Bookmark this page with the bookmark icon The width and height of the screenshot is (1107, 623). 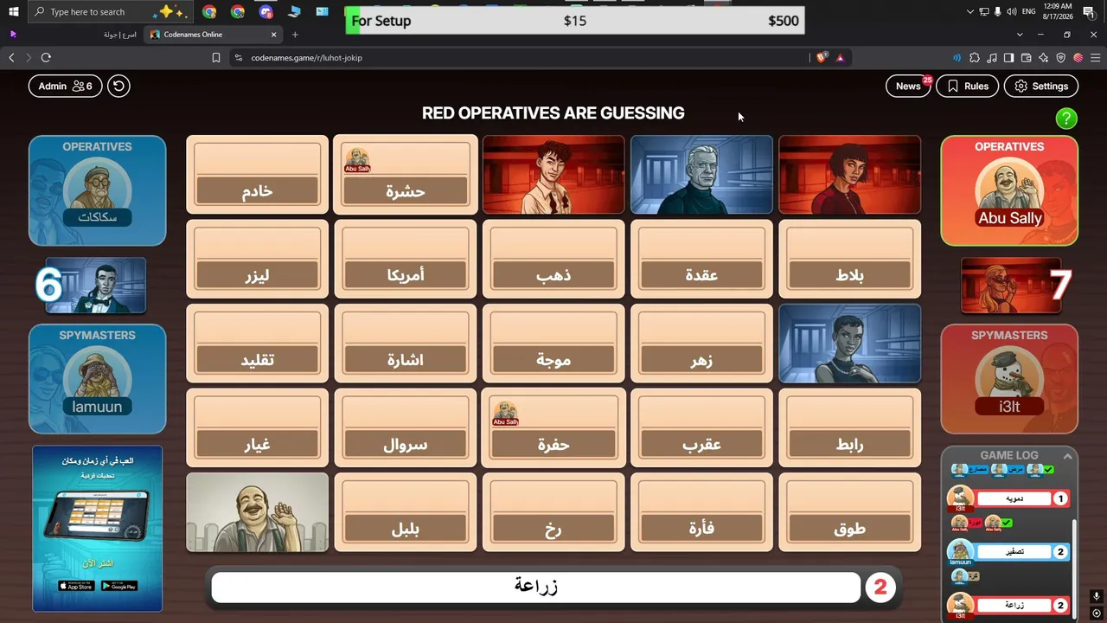[x=216, y=58]
